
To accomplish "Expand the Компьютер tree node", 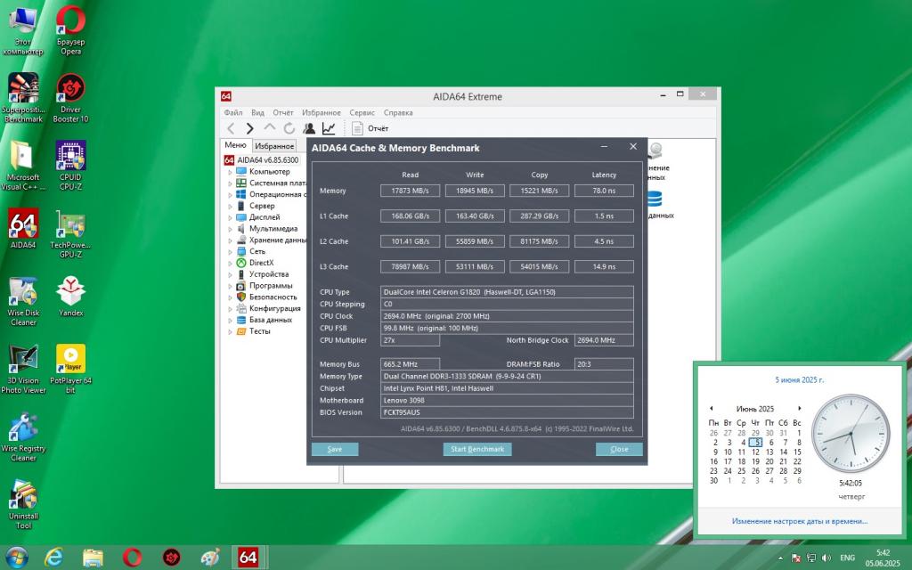I will [x=230, y=172].
